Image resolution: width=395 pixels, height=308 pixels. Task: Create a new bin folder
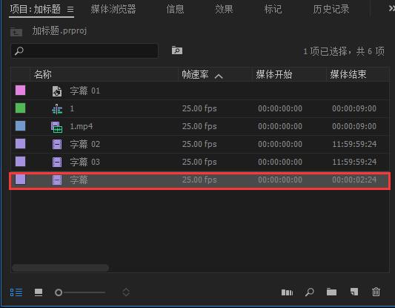(x=331, y=292)
